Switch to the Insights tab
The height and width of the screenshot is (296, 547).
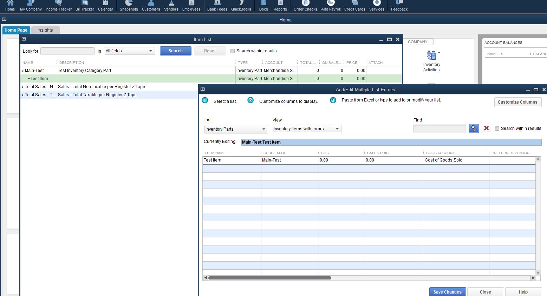tap(45, 30)
